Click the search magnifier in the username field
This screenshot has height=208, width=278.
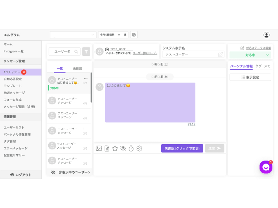(x=76, y=52)
